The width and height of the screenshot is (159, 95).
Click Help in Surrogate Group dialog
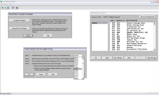53,74
